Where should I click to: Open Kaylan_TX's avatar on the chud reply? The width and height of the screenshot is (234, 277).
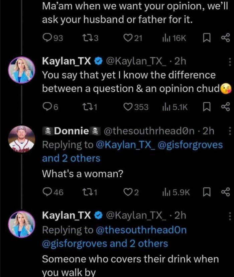pyautogui.click(x=22, y=70)
